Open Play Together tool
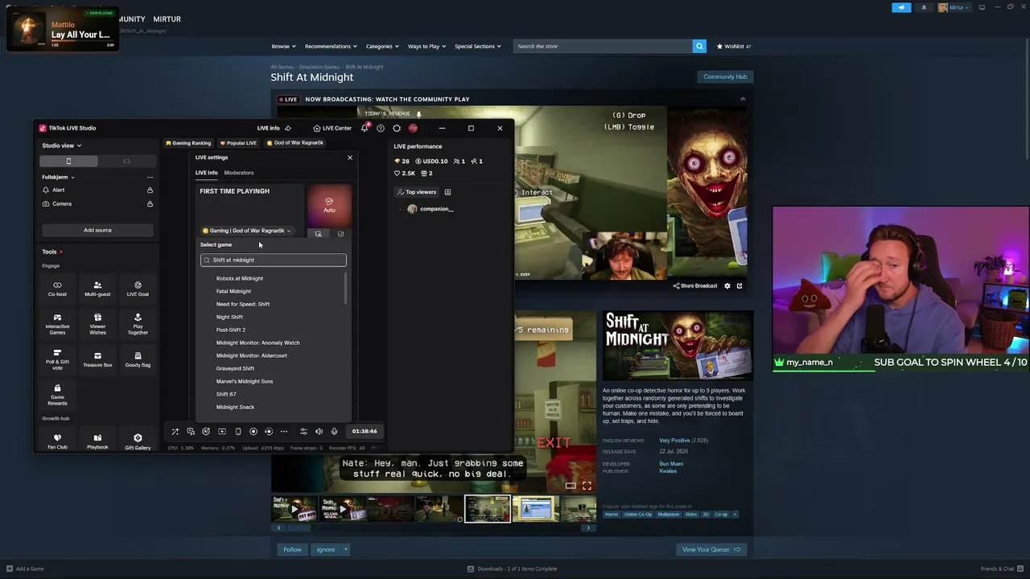The height and width of the screenshot is (579, 1030). [x=138, y=324]
